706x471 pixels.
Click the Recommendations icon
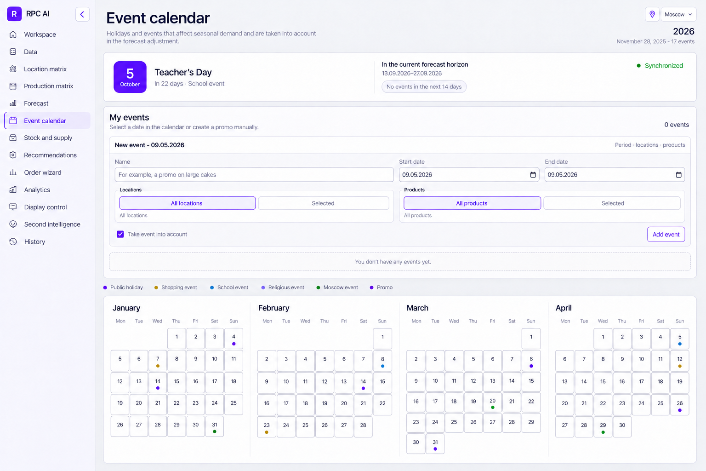point(13,155)
